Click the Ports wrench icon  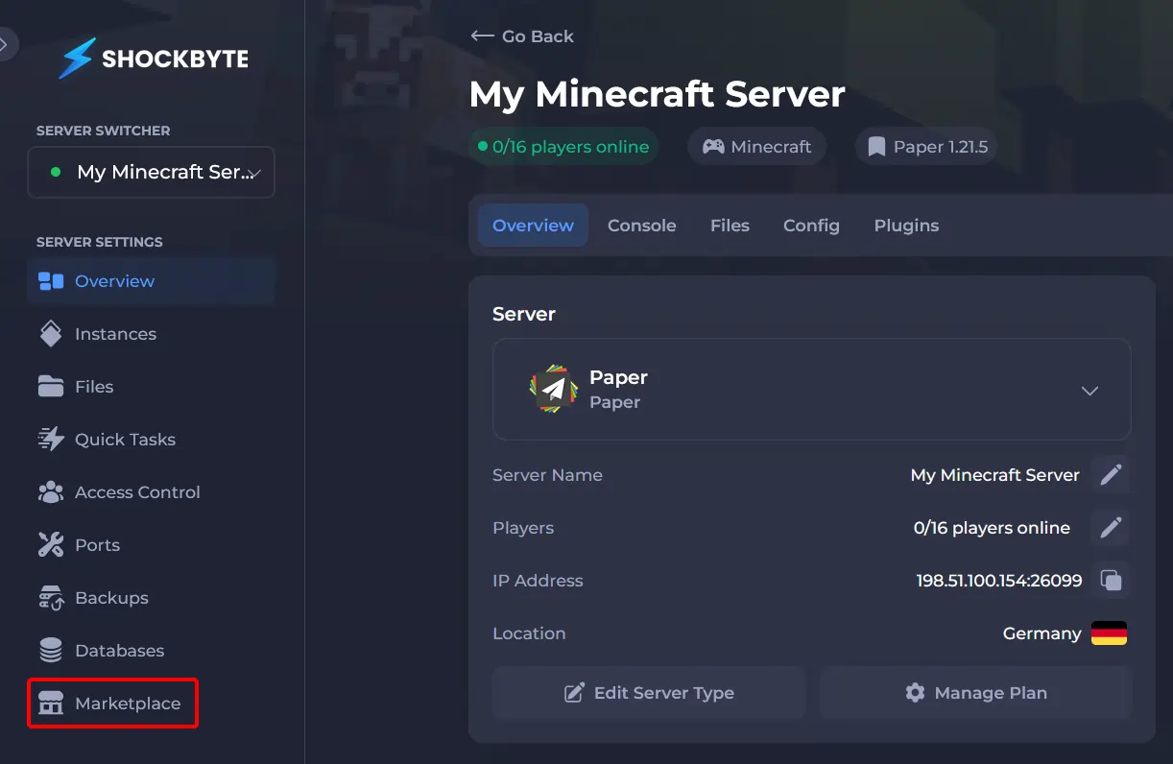pyautogui.click(x=50, y=545)
